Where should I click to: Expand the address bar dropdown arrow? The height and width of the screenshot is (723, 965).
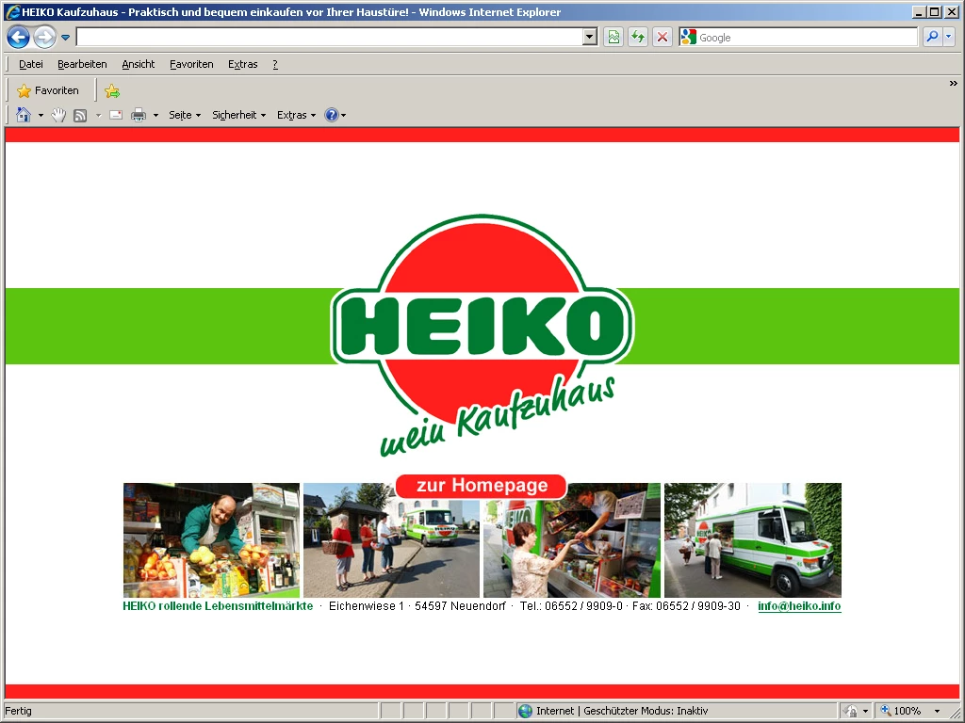590,38
